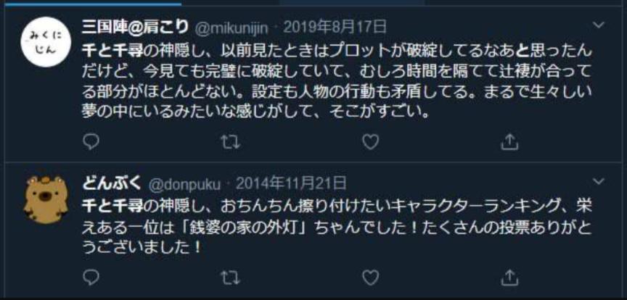Like the mikunijin tweet

[370, 141]
